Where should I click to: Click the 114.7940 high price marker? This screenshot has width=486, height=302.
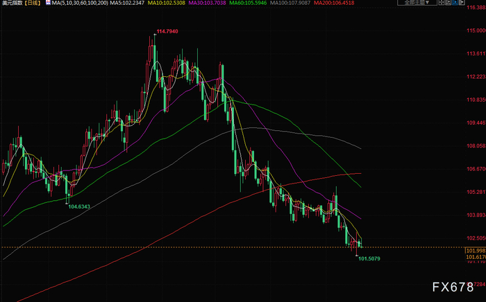pyautogui.click(x=167, y=31)
